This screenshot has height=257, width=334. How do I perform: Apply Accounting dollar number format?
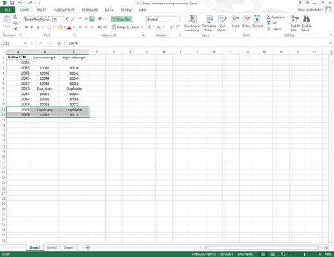pyautogui.click(x=150, y=27)
